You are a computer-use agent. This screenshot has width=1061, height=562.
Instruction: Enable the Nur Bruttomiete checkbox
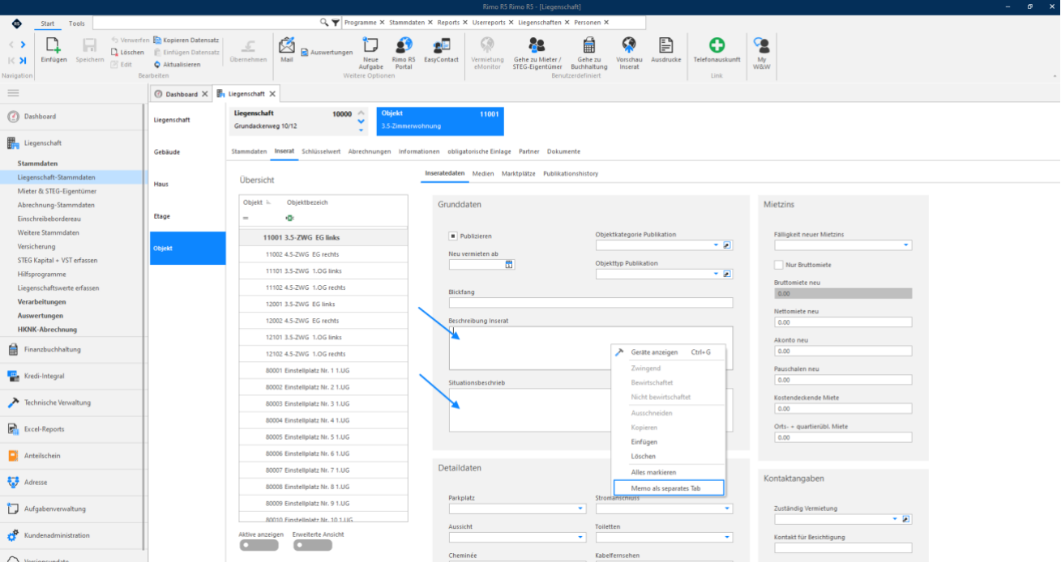pos(779,265)
